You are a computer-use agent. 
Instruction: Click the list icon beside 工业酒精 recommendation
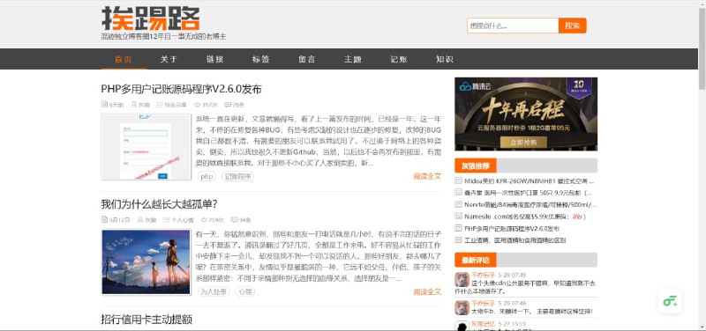(x=458, y=239)
